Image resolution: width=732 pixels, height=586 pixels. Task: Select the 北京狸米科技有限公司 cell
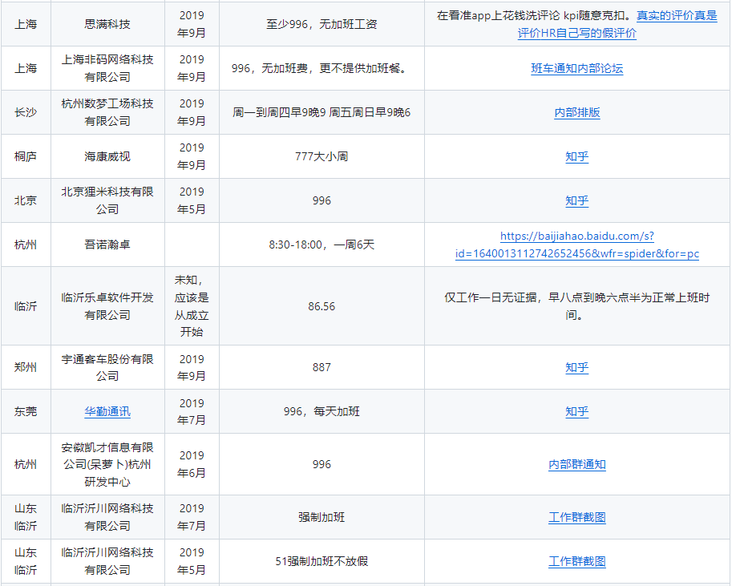coord(107,200)
